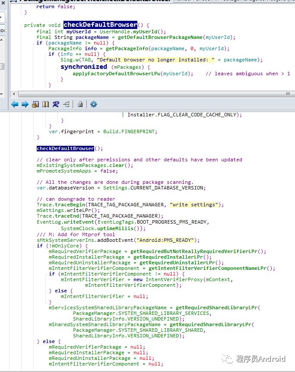The height and width of the screenshot is (372, 295).
Task: Click mServicesSystemSharedLibraryPackageName variable
Action: [x=108, y=308]
